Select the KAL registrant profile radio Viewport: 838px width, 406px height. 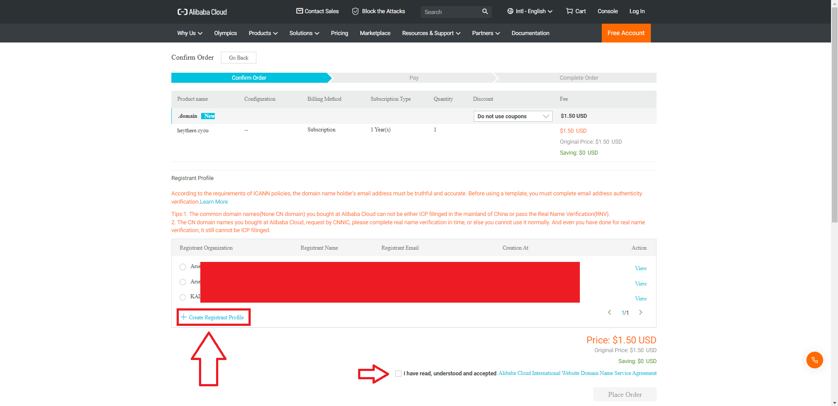[x=183, y=297]
